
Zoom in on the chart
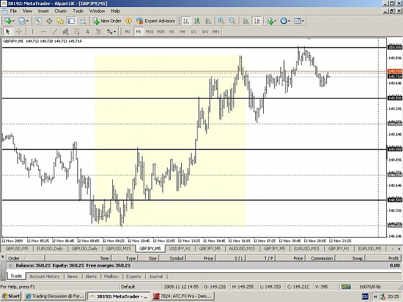(x=221, y=21)
